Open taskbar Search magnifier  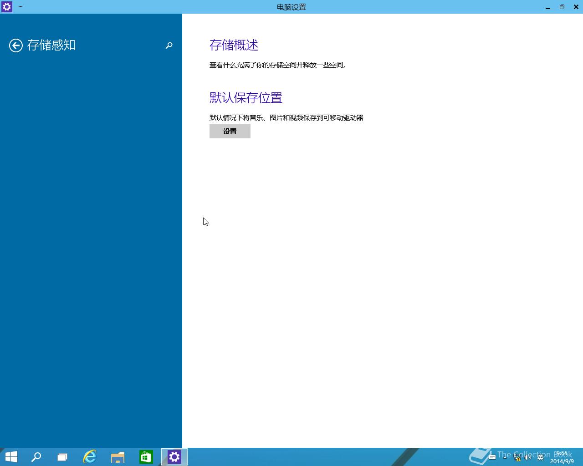point(36,457)
